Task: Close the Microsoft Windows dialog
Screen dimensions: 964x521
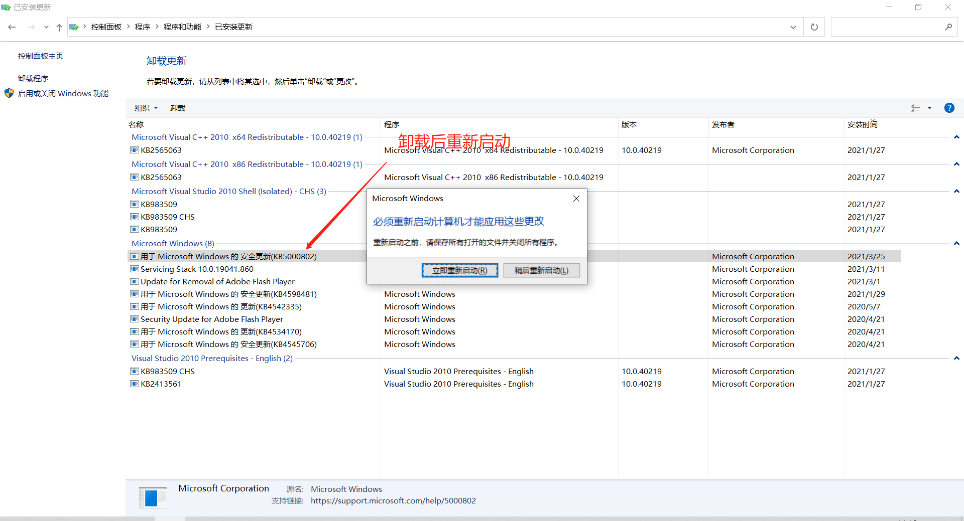Action: coord(576,199)
